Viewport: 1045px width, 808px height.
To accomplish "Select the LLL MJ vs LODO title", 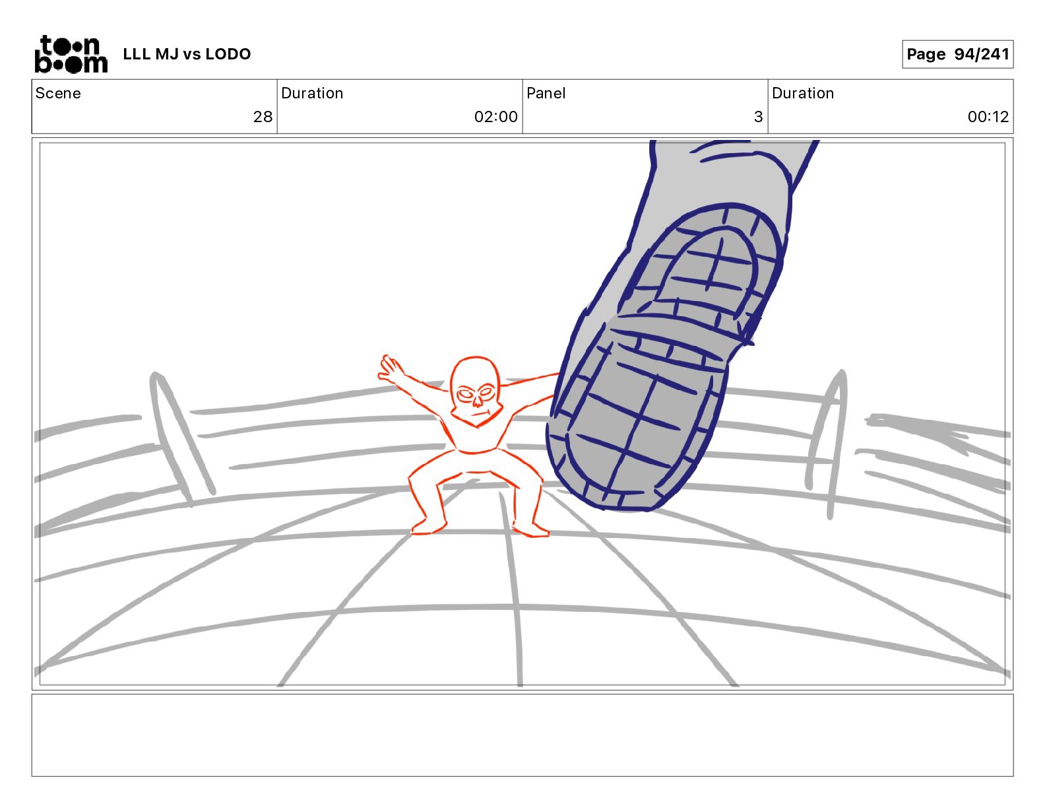I will 187,54.
